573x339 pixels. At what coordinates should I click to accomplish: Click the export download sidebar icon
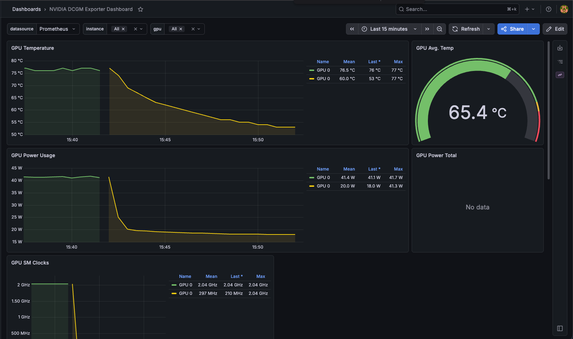point(560,48)
